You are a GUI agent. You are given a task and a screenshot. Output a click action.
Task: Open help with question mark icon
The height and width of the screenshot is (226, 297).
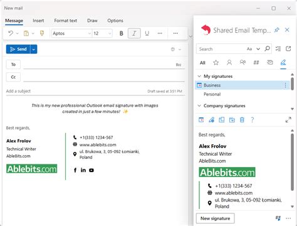(253, 120)
